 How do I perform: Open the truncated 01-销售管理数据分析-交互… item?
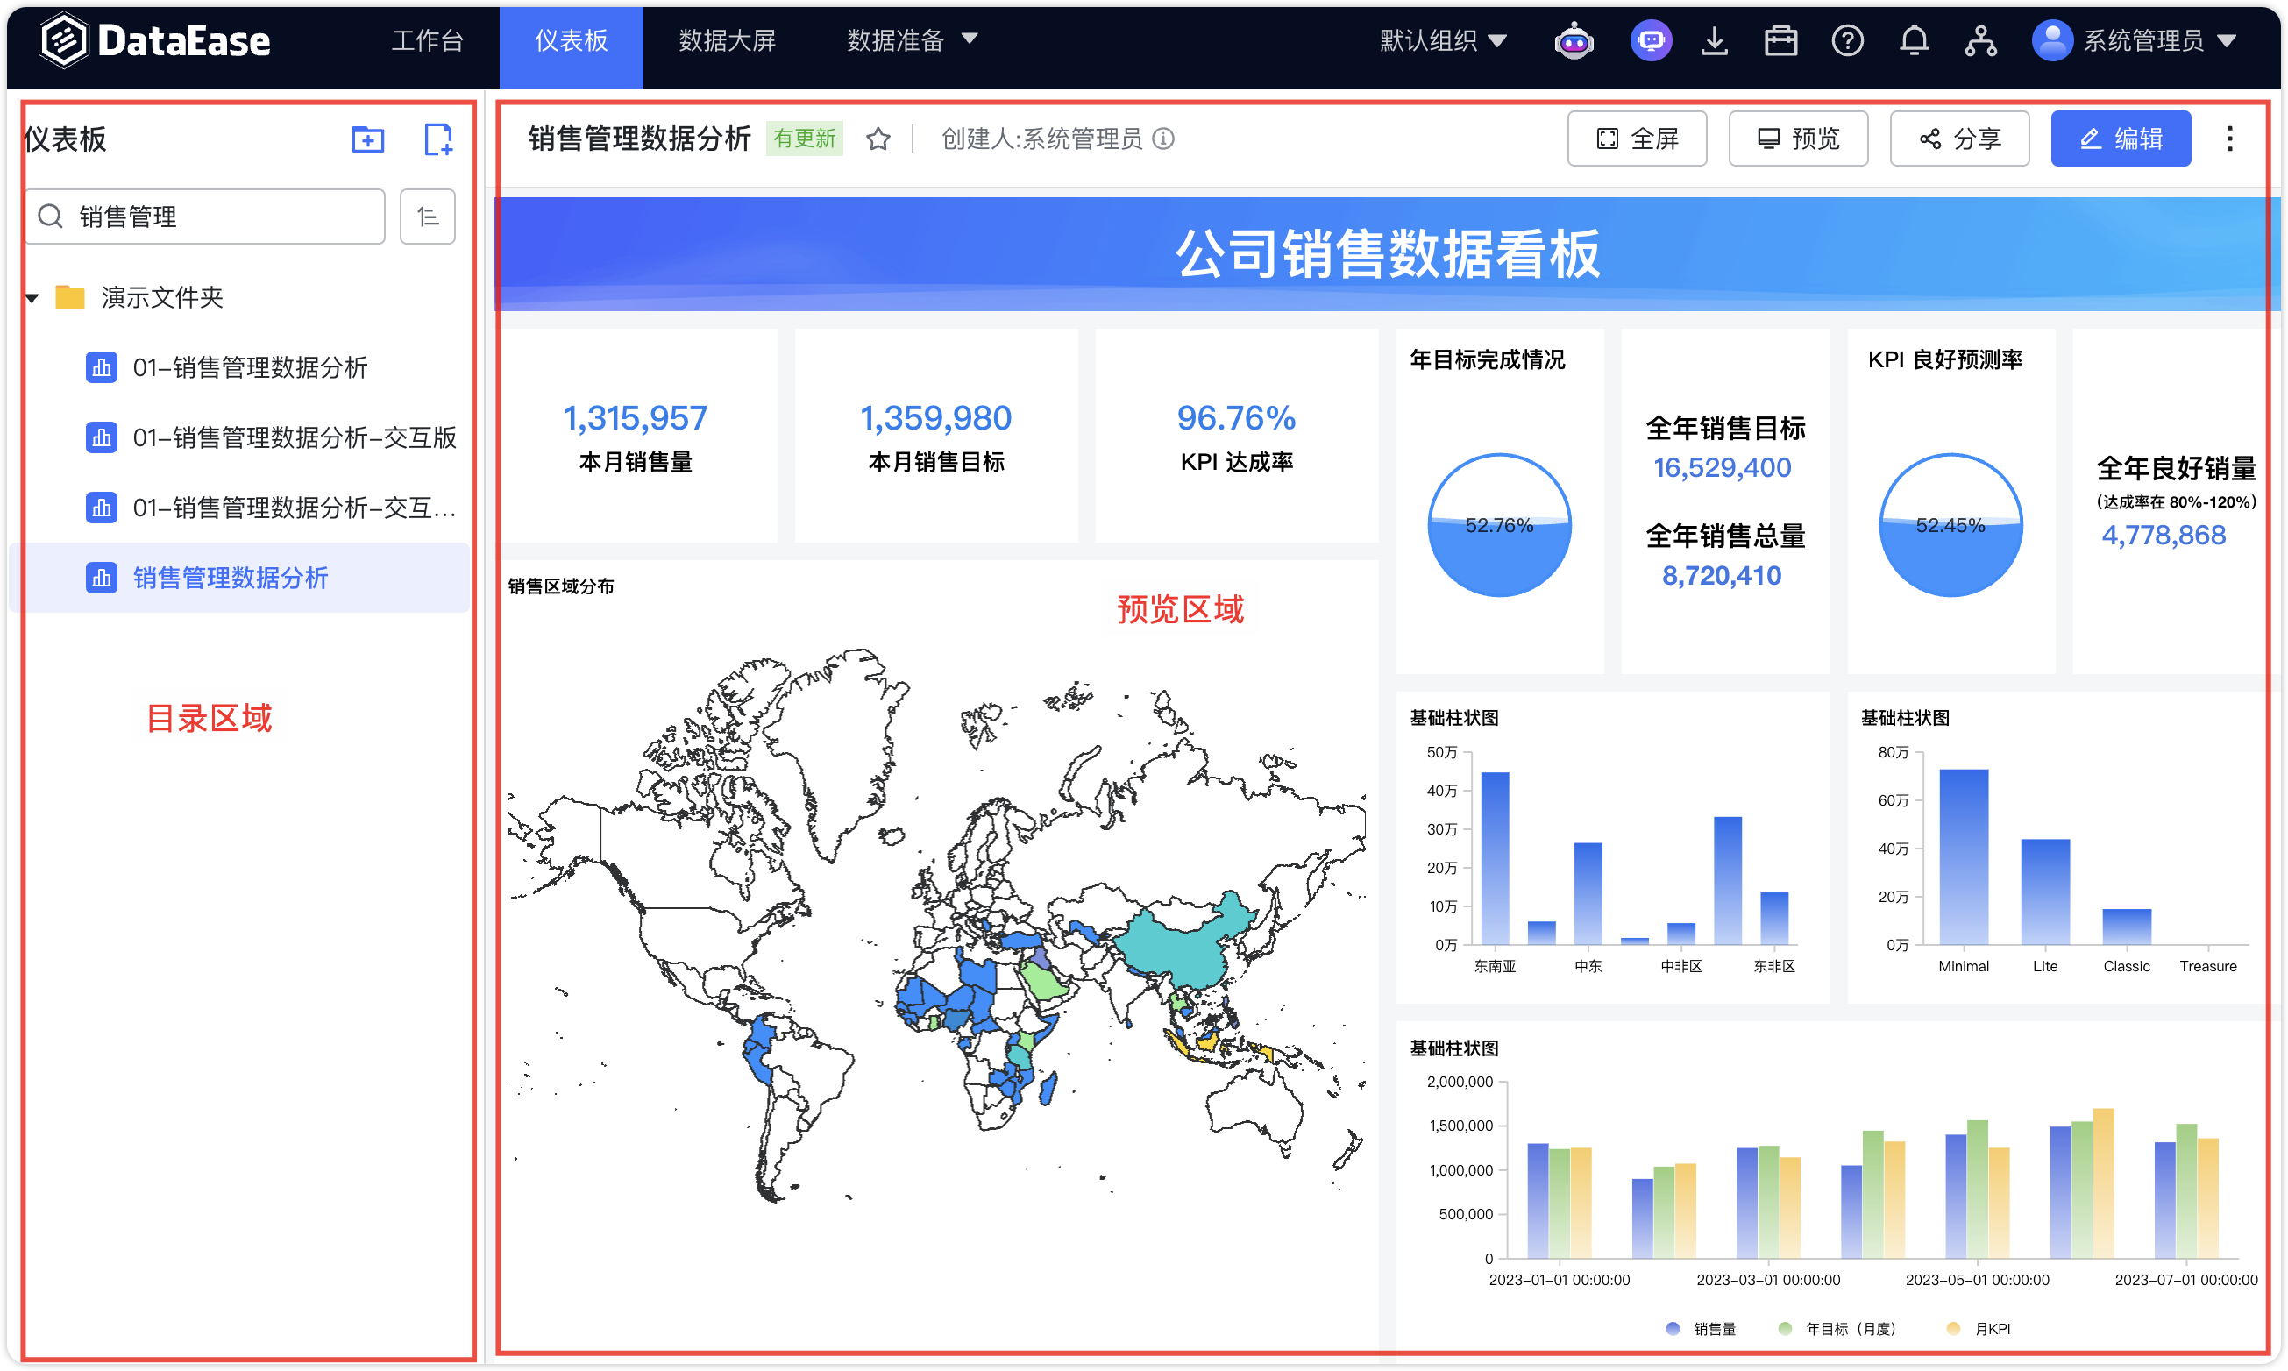[x=295, y=508]
